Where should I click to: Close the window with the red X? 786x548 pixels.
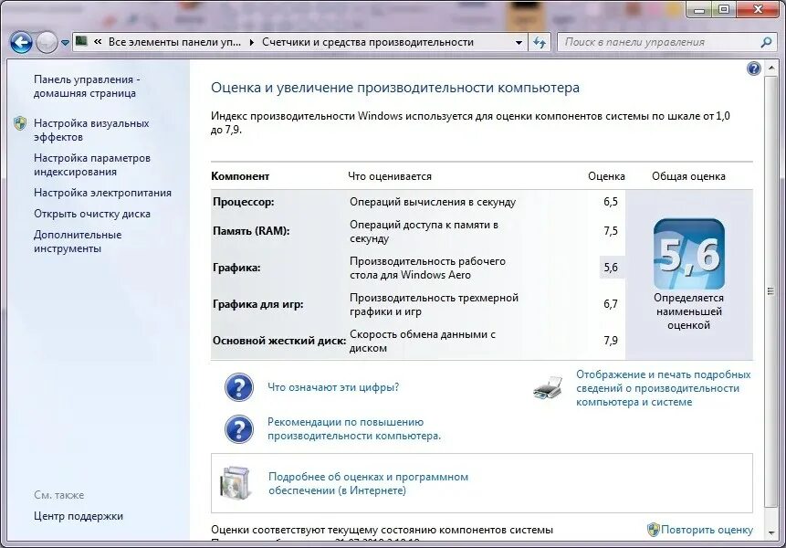759,9
